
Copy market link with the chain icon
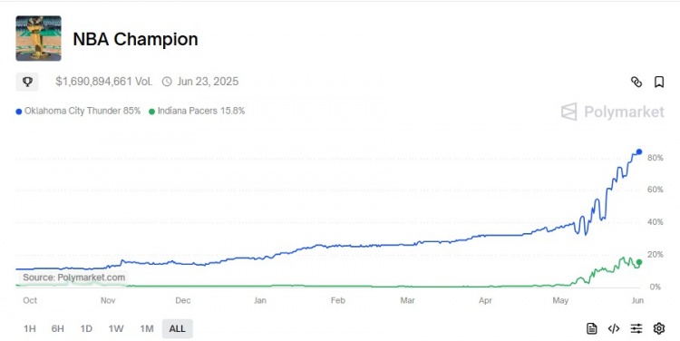[636, 82]
